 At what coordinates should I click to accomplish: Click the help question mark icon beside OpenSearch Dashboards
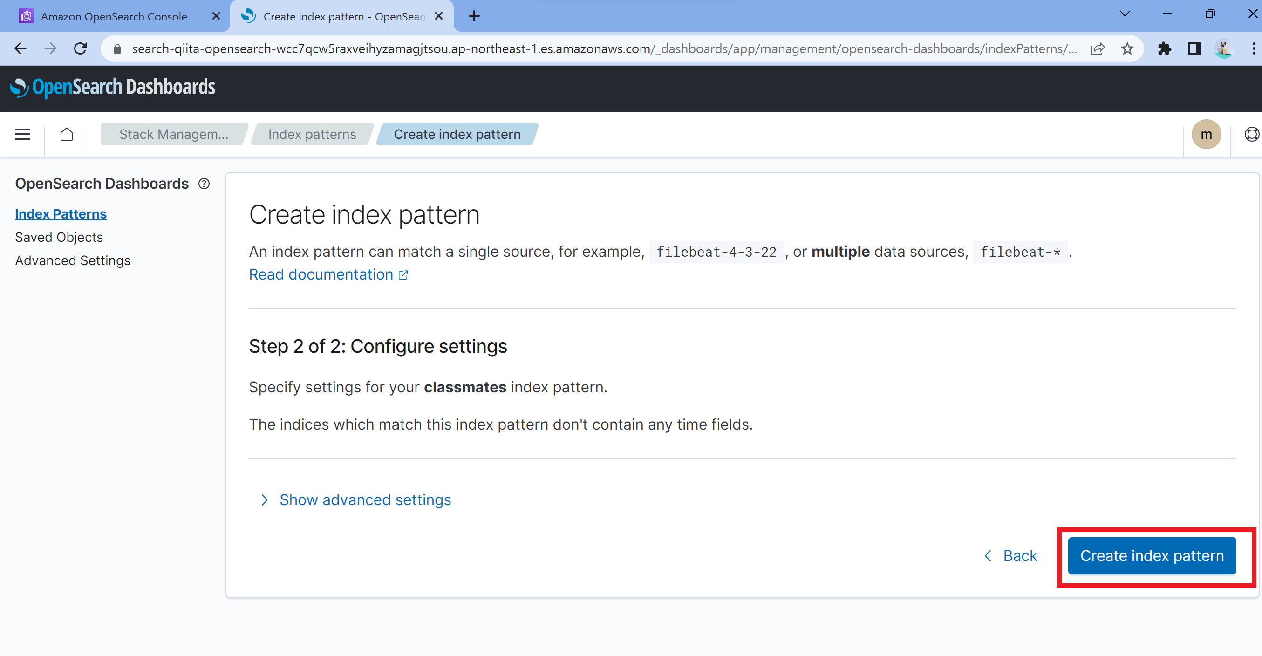tap(204, 184)
